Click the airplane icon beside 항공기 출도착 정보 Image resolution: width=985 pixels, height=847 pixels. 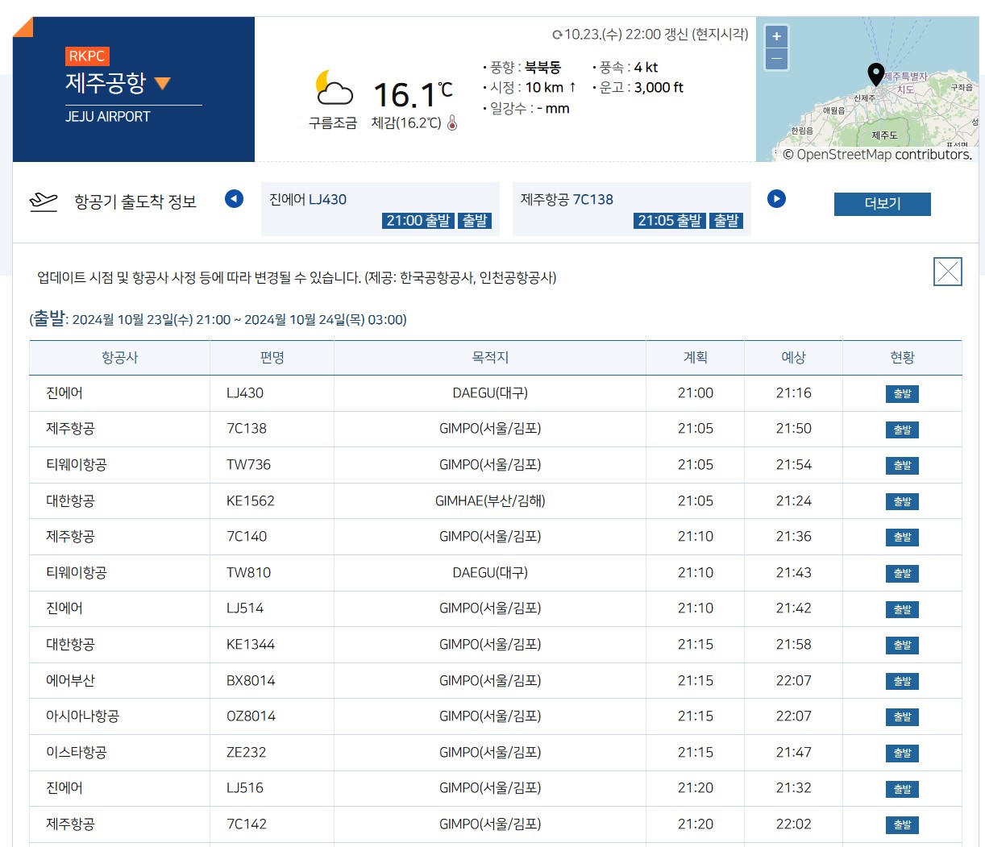(x=44, y=201)
